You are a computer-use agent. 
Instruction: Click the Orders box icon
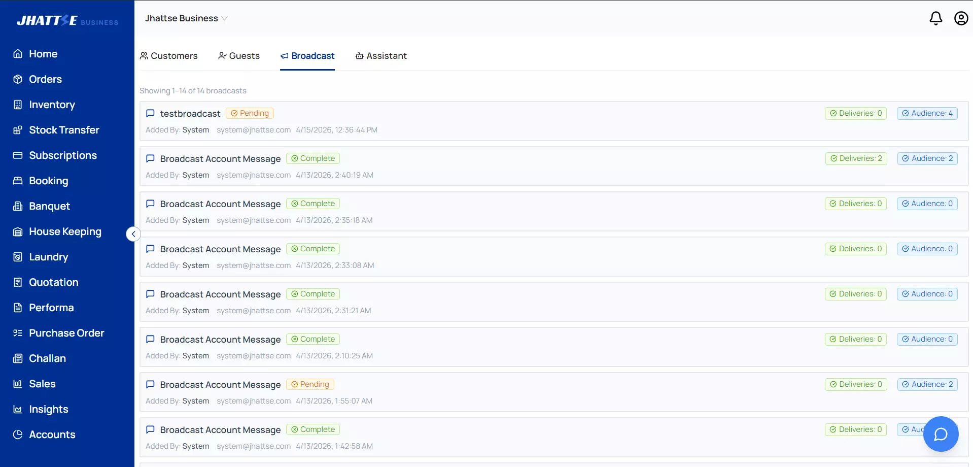tap(18, 79)
